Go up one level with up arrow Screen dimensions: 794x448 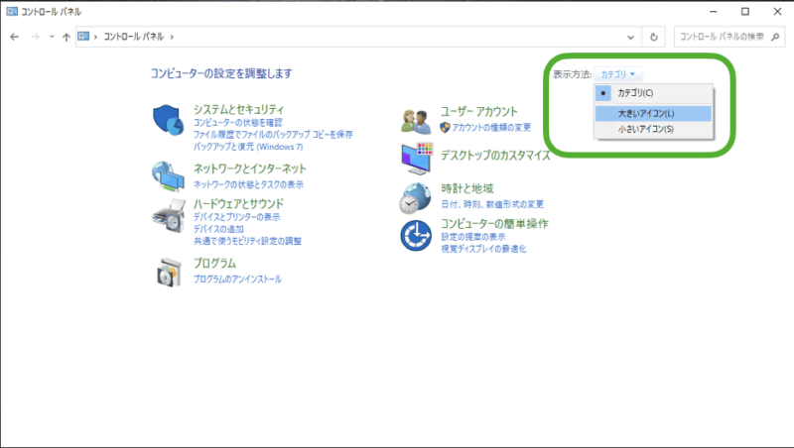tap(66, 37)
